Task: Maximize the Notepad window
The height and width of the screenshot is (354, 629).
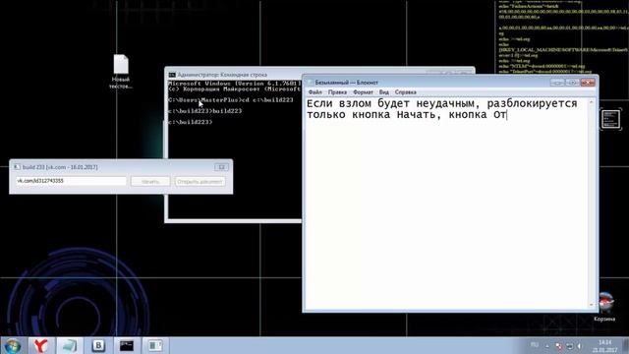Action: [x=572, y=83]
